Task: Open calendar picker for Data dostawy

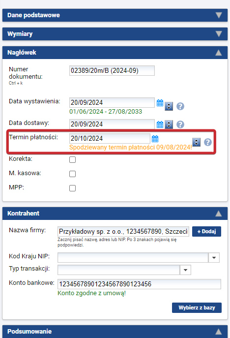Action: pos(160,124)
